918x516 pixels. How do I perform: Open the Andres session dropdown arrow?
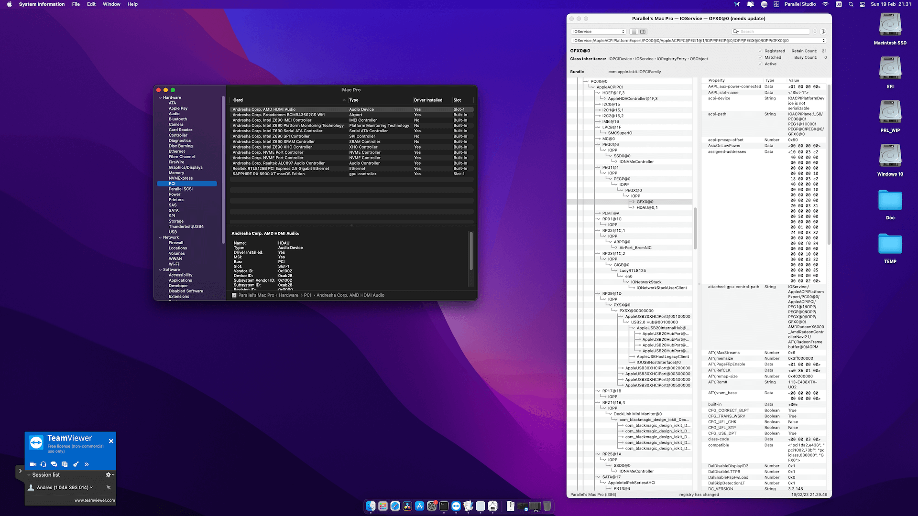pos(91,487)
